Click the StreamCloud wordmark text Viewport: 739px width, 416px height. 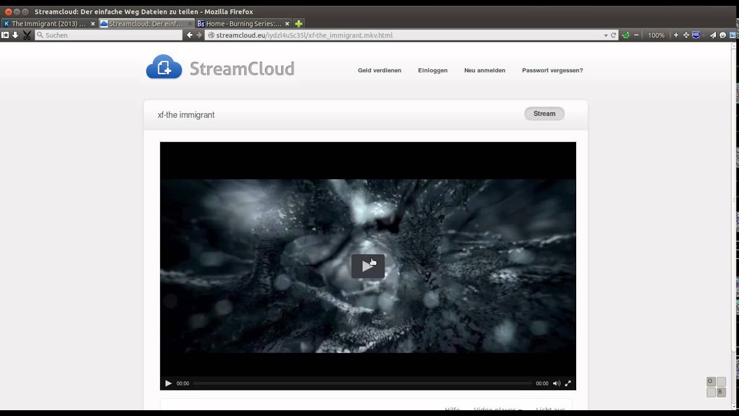242,69
